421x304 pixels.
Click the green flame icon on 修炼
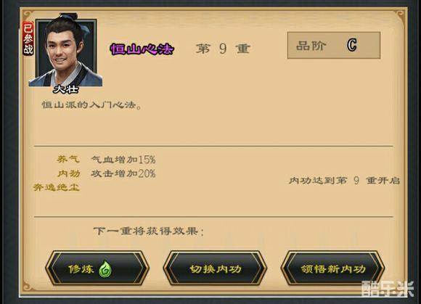click(x=105, y=269)
